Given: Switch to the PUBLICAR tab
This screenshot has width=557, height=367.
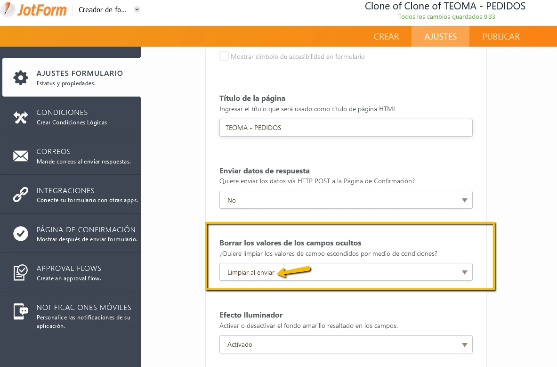Looking at the screenshot, I should 500,36.
